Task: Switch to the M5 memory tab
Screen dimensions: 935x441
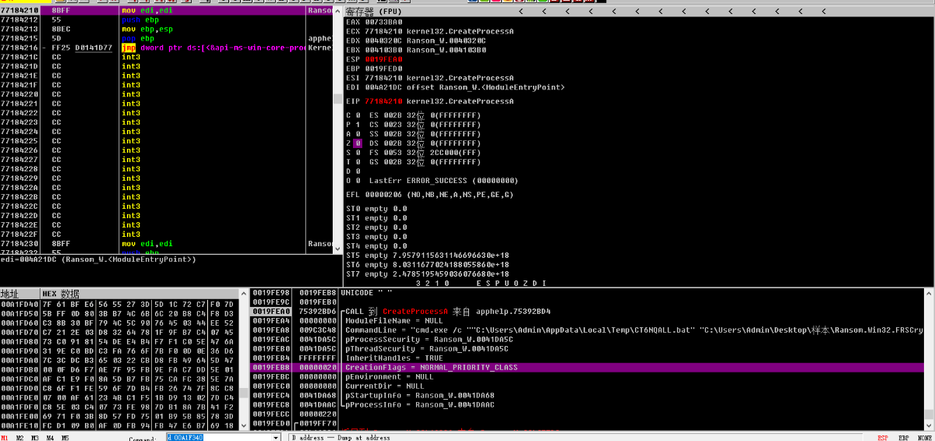Action: click(65, 438)
